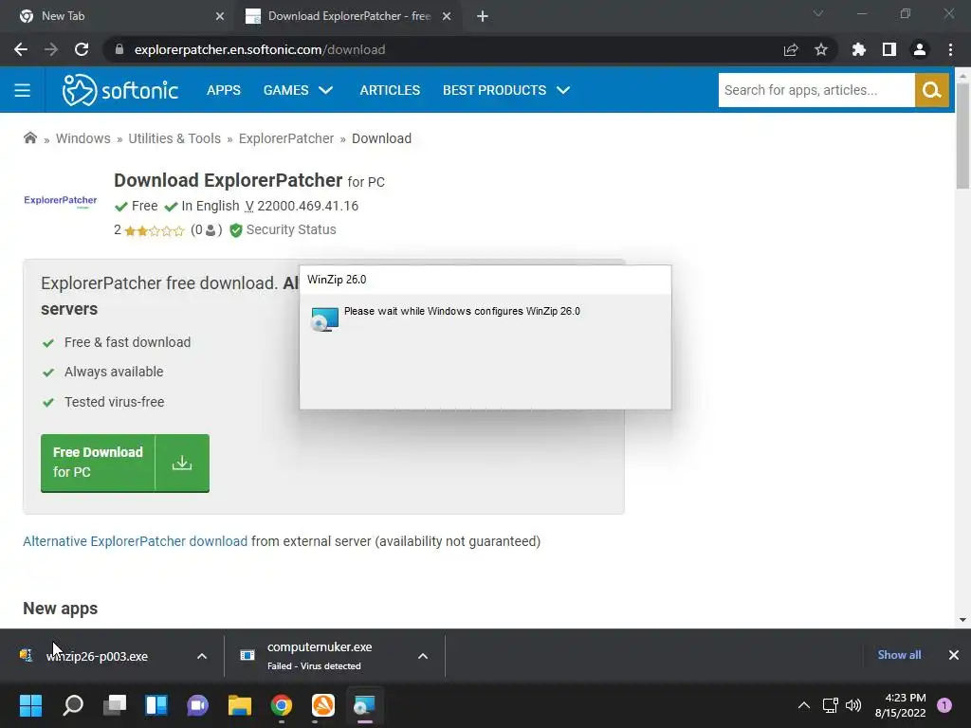Close the Download ExplorerPatcher tab

[447, 17]
